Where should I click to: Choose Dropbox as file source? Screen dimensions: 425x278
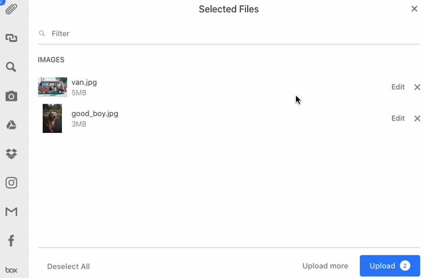11,154
